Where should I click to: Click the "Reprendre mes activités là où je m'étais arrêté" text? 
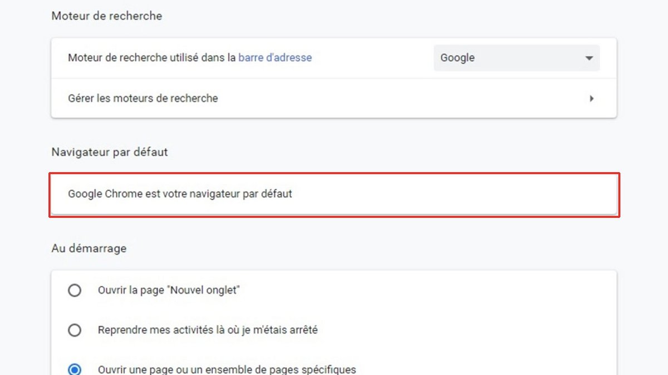coord(208,330)
